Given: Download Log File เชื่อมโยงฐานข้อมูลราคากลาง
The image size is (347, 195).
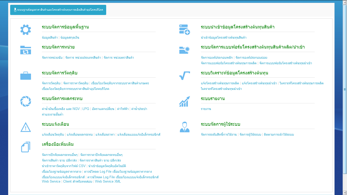Looking at the screenshot, I should click(118, 172).
